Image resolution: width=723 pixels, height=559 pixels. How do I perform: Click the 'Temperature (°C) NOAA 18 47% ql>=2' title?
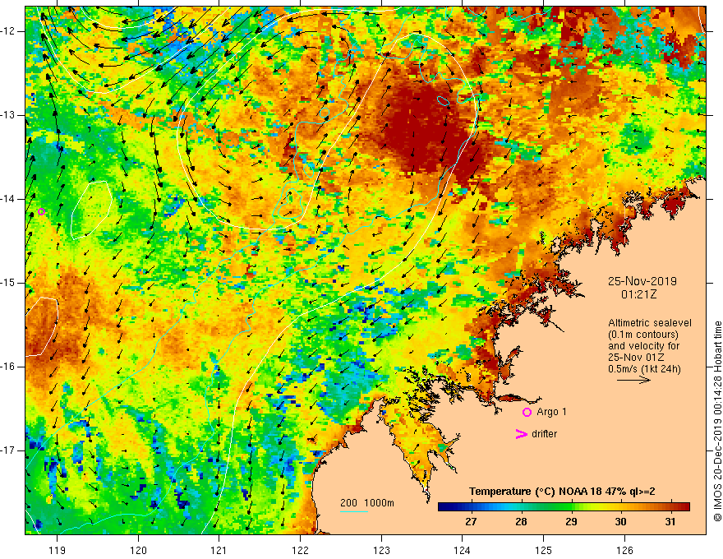(562, 492)
